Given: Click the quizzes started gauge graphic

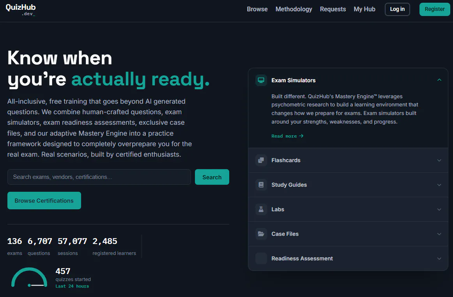Looking at the screenshot, I should point(29,278).
